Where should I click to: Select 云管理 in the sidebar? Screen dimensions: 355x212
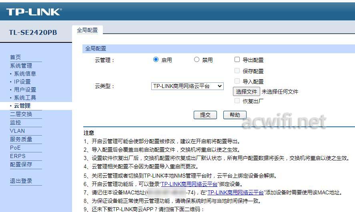[x=22, y=106]
